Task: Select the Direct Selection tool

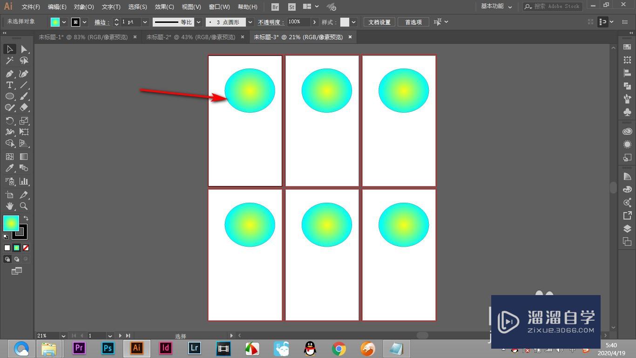Action: pyautogui.click(x=24, y=49)
